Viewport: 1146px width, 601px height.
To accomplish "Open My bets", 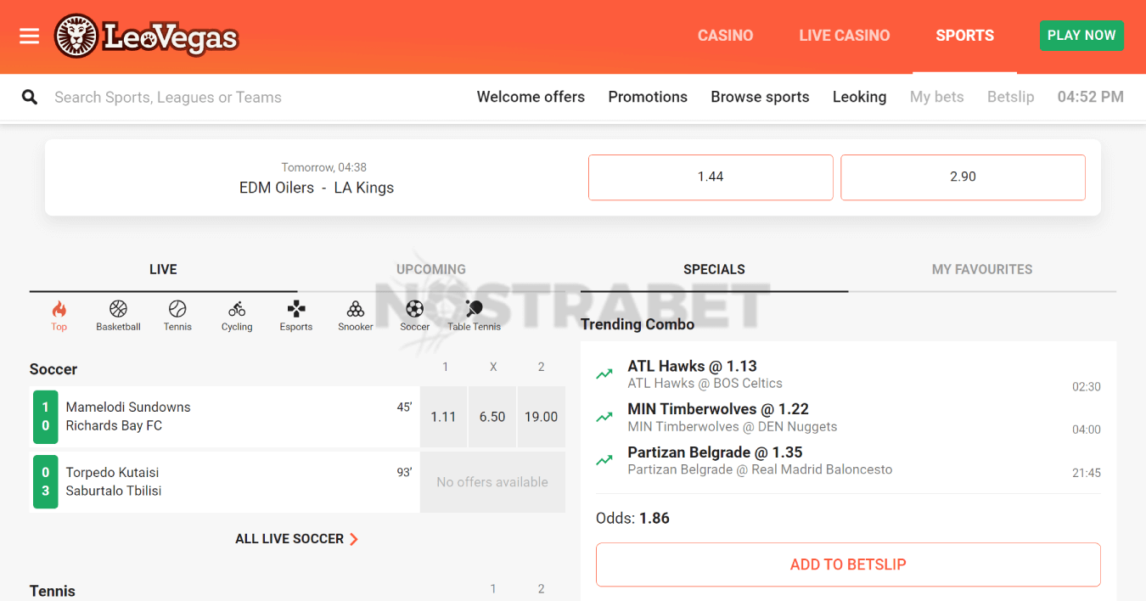I will (x=937, y=97).
